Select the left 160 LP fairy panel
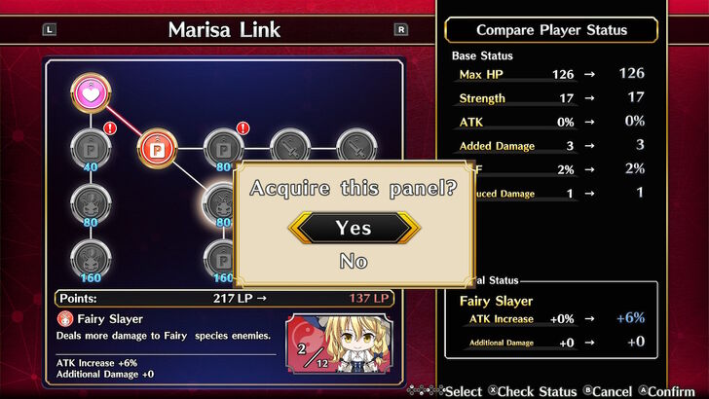This screenshot has width=709, height=399. coord(91,260)
